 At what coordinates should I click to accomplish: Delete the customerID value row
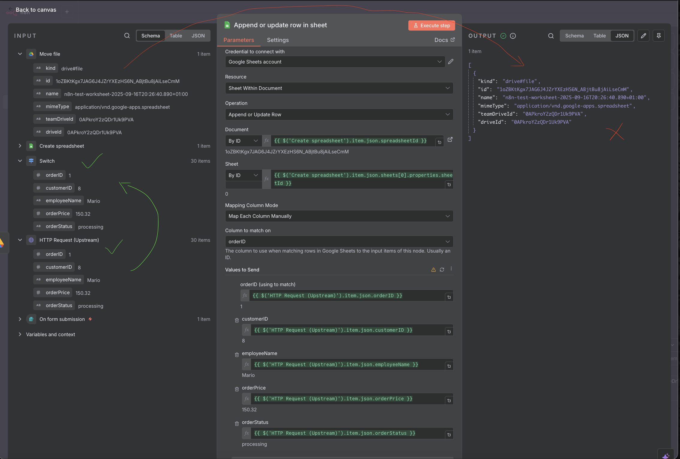click(x=237, y=320)
